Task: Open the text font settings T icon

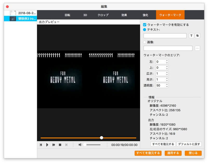Action: 191,36
